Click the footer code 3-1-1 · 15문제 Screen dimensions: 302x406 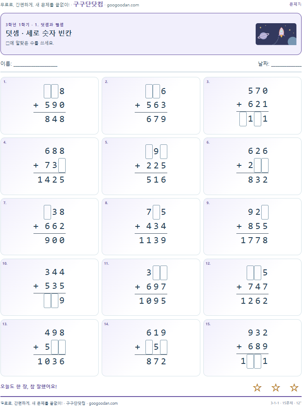[281, 403]
